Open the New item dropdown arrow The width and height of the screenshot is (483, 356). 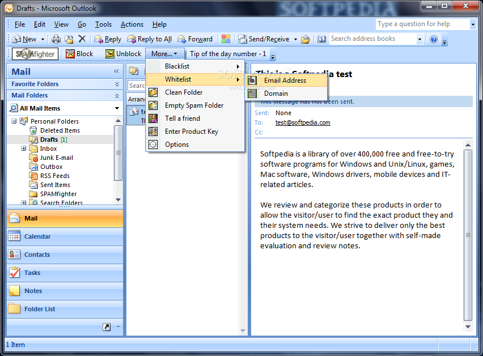pos(43,40)
